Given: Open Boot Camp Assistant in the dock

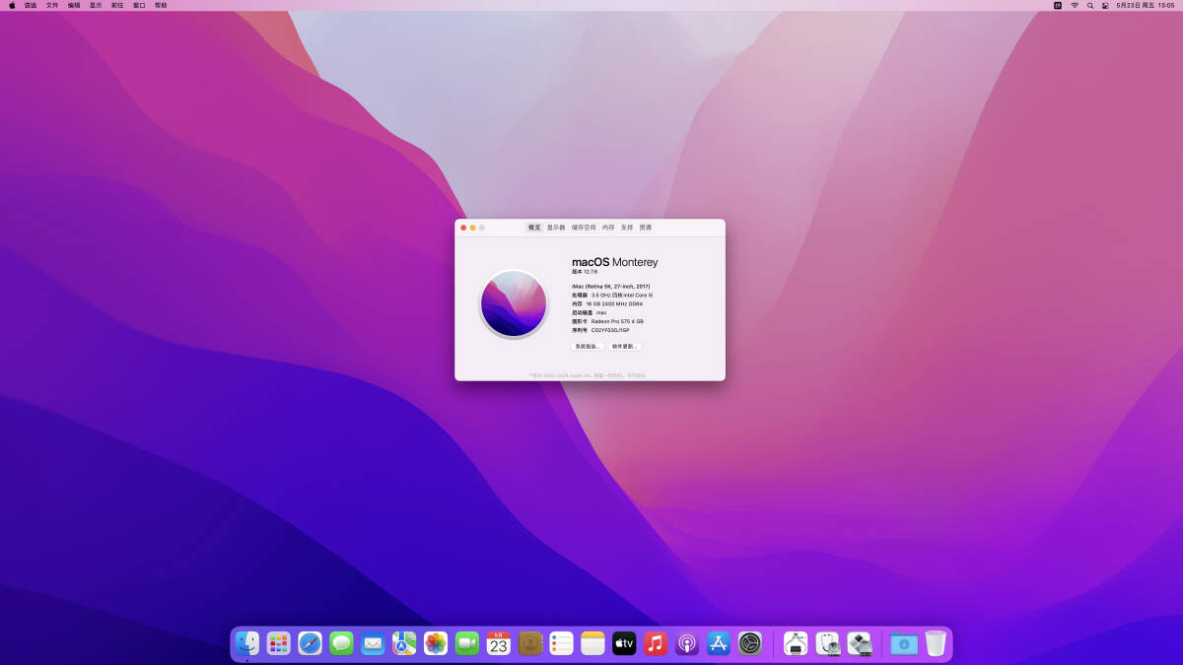Looking at the screenshot, I should click(859, 643).
